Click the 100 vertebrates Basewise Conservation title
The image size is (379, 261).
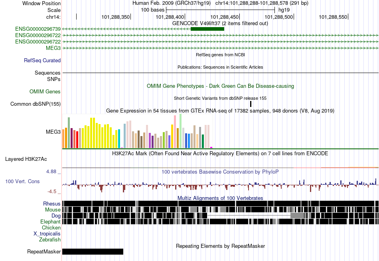220,172
